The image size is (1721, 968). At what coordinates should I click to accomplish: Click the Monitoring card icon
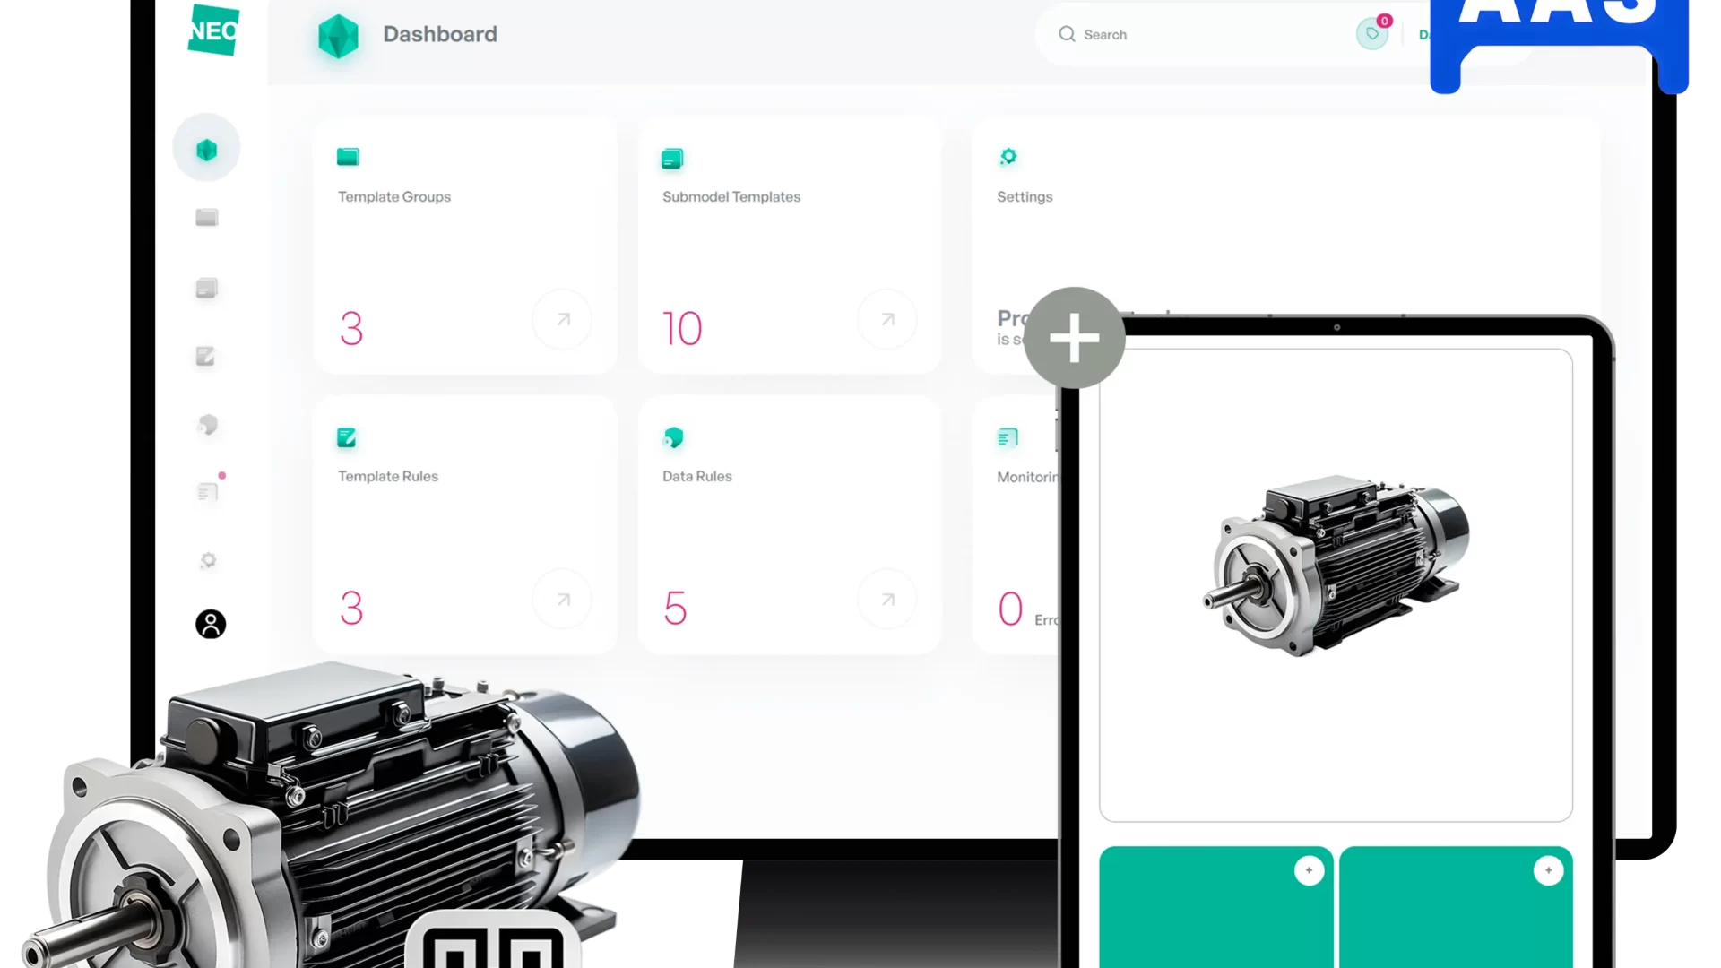(1008, 437)
